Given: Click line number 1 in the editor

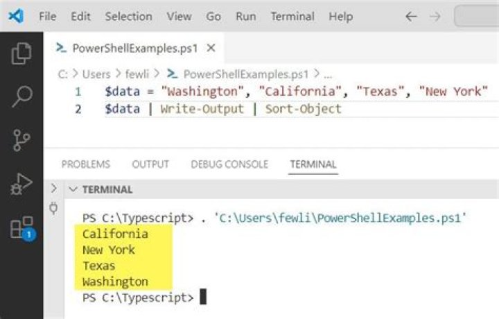Looking at the screenshot, I should click(x=78, y=92).
